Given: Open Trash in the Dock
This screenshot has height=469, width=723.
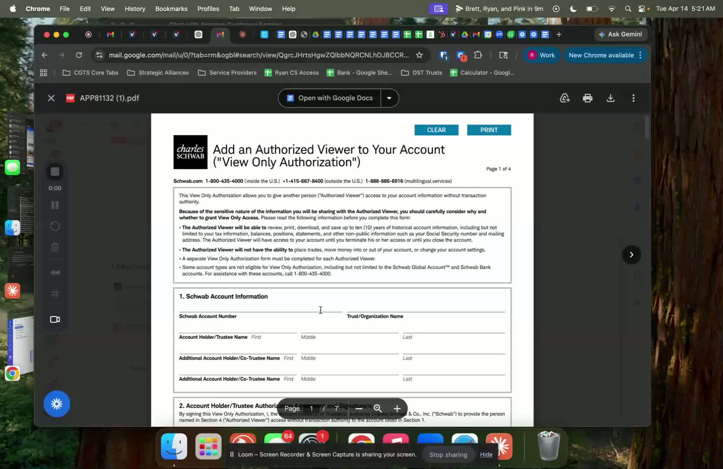Looking at the screenshot, I should 549,446.
